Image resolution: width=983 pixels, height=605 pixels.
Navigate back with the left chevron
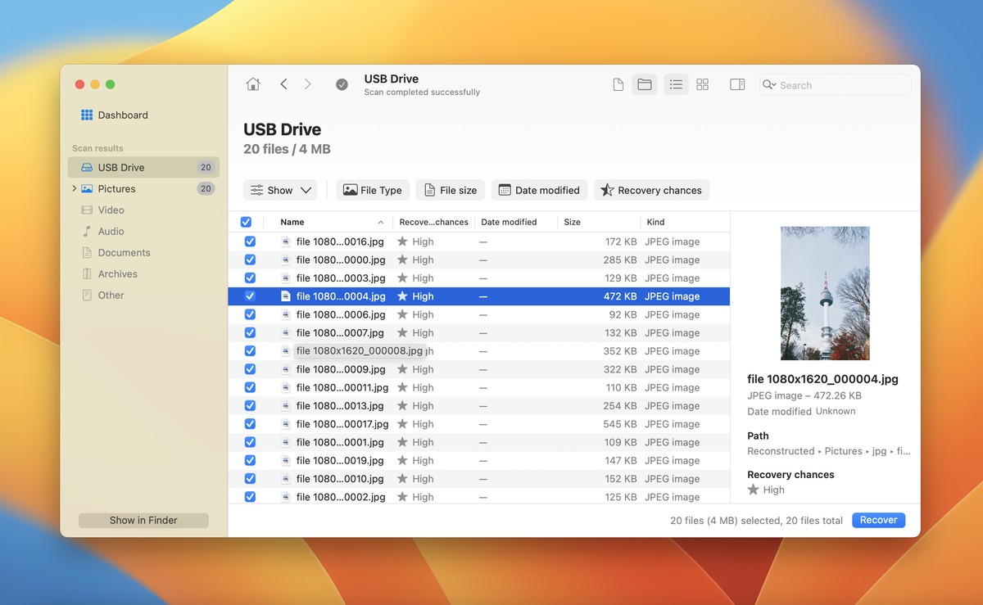283,84
